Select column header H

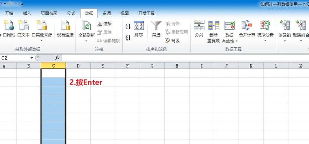click(x=177, y=66)
